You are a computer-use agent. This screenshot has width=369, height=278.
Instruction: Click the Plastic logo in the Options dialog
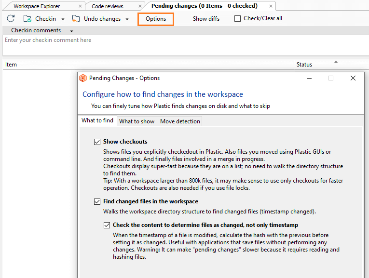click(x=83, y=78)
